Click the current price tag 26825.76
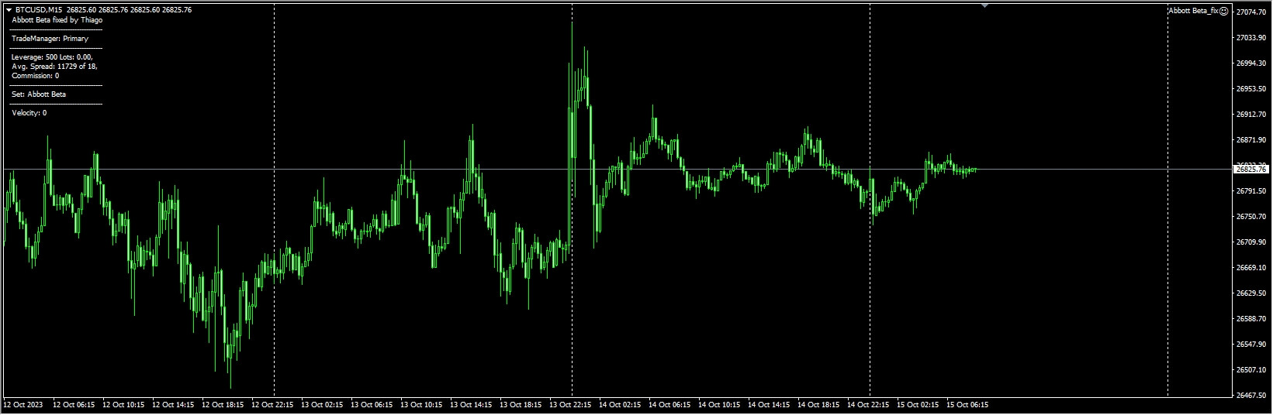The image size is (1273, 415). point(1251,169)
